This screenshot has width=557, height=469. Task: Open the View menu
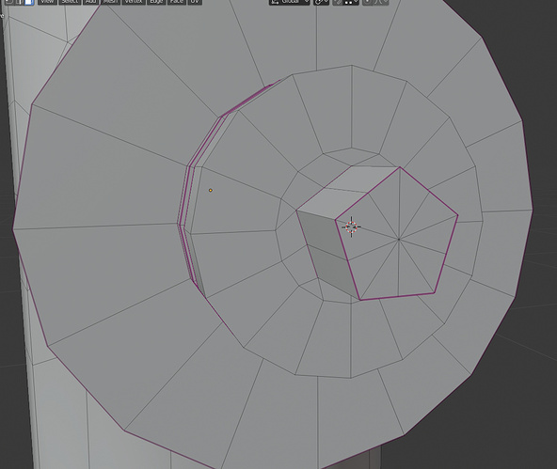[x=47, y=2]
